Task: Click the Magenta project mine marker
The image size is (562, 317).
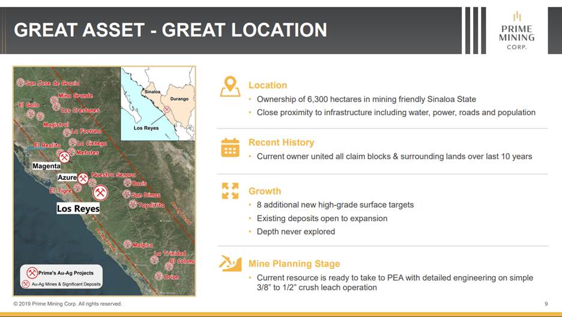Action: point(64,157)
